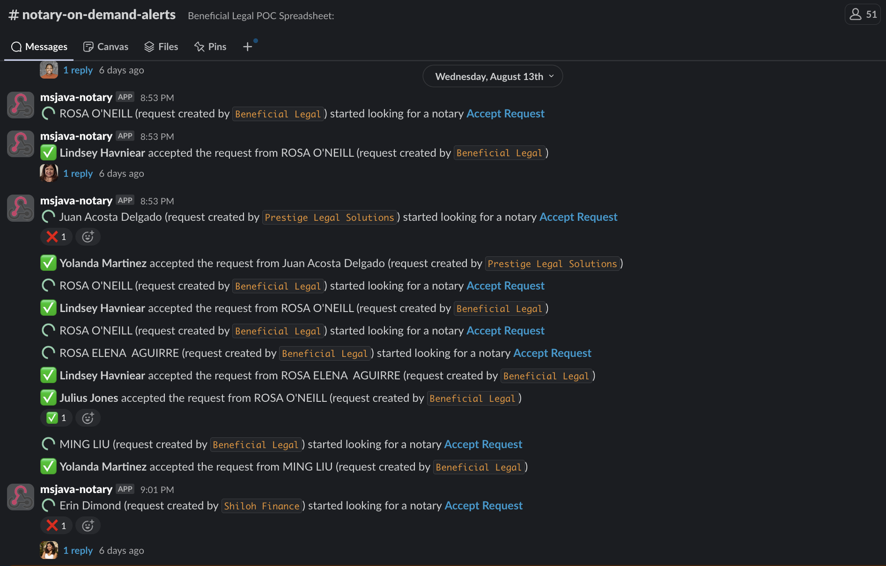Click the plus to add a channel tab
Screen dimensions: 886x566
(248, 46)
